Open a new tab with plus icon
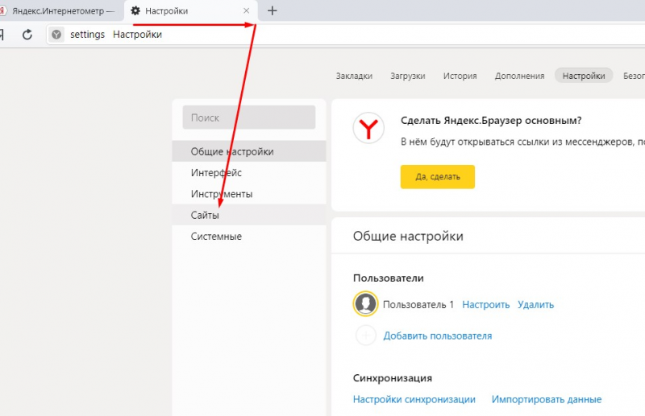Viewport: 645px width, 416px height. (273, 10)
